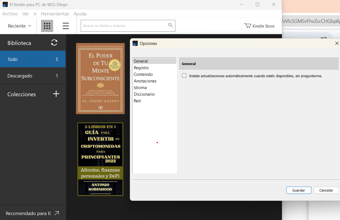
Task: Enable automatic updates installation checkbox
Action: 184,76
